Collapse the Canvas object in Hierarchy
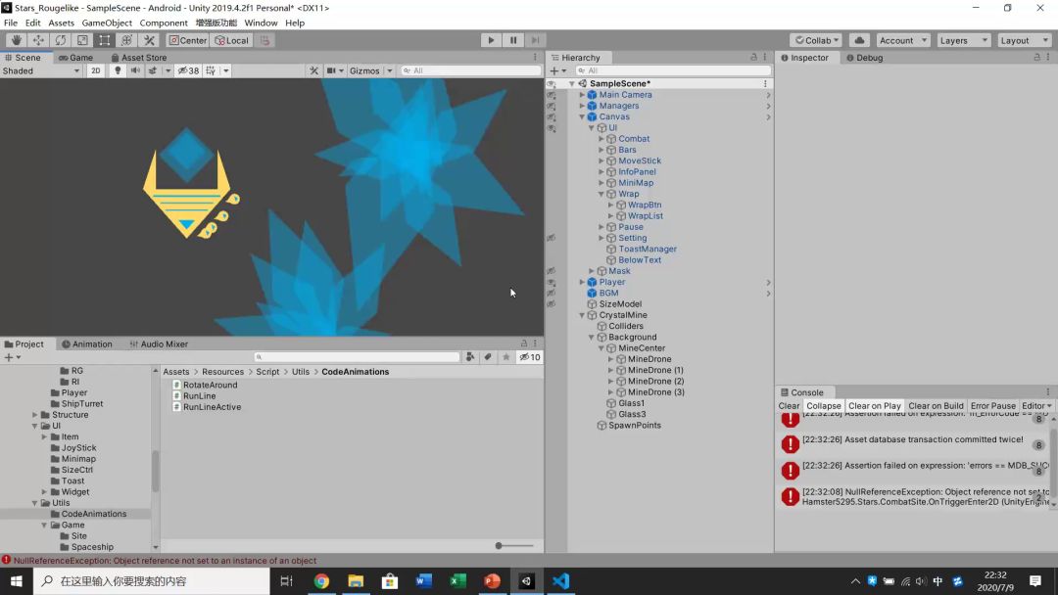Screen dimensions: 1058x595 coord(582,116)
